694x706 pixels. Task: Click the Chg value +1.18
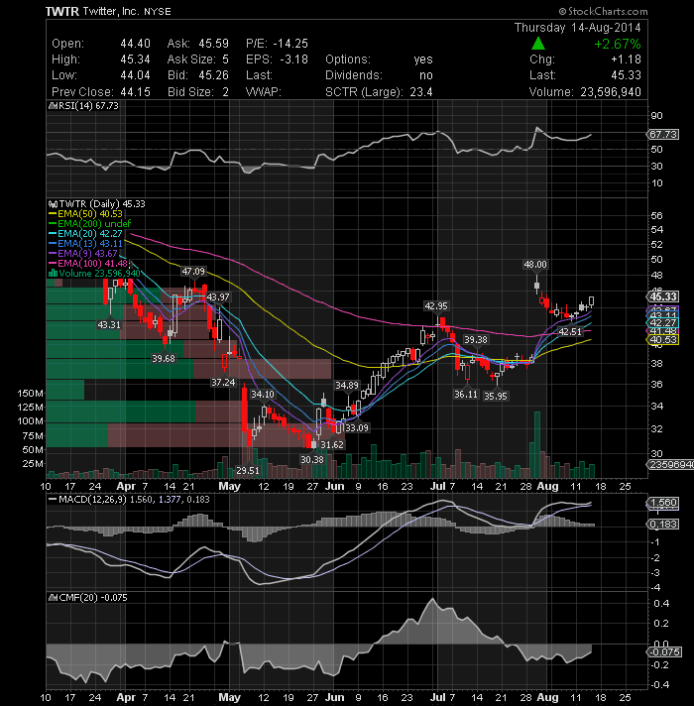[x=626, y=59]
